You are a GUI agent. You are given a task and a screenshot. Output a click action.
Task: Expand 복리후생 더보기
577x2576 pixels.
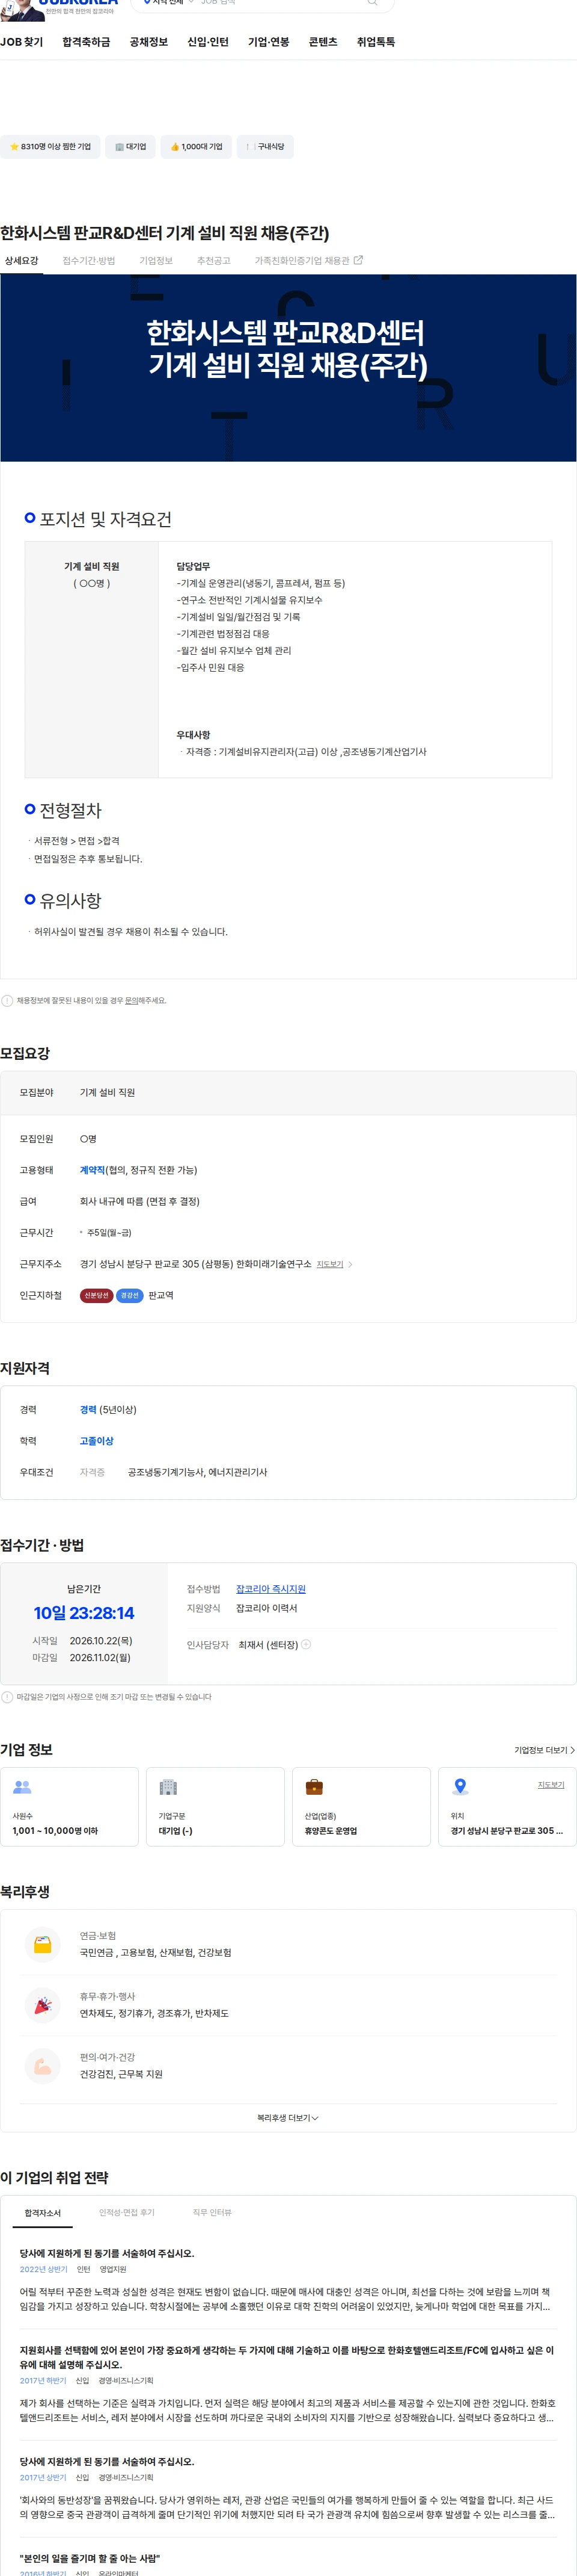[x=287, y=2118]
